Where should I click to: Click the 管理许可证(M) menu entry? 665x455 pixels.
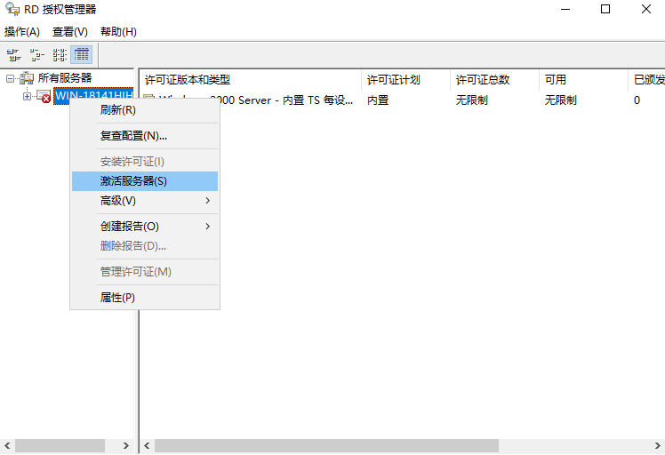tap(145, 272)
